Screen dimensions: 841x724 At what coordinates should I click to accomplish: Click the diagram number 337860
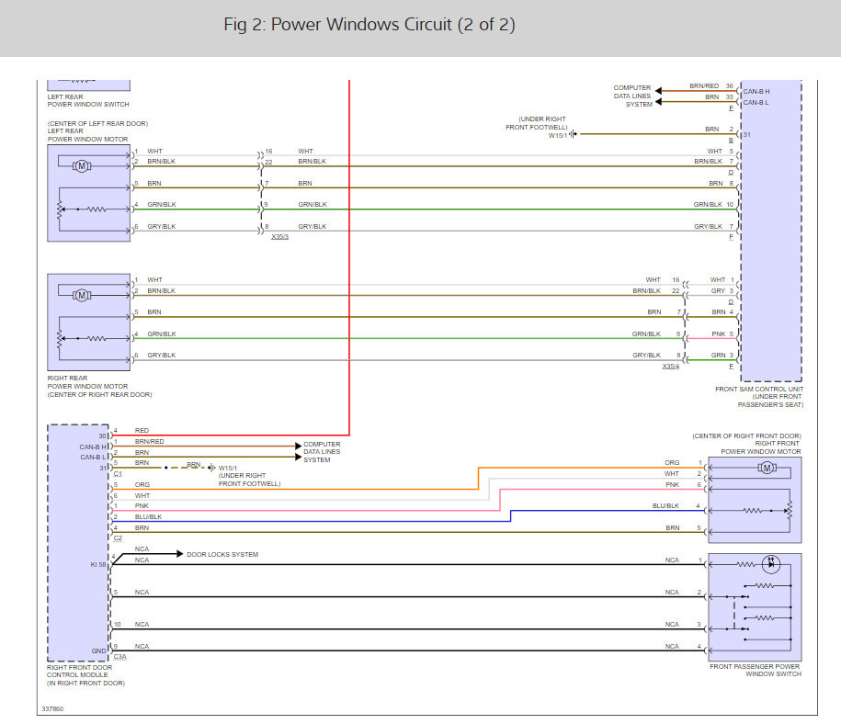click(52, 708)
